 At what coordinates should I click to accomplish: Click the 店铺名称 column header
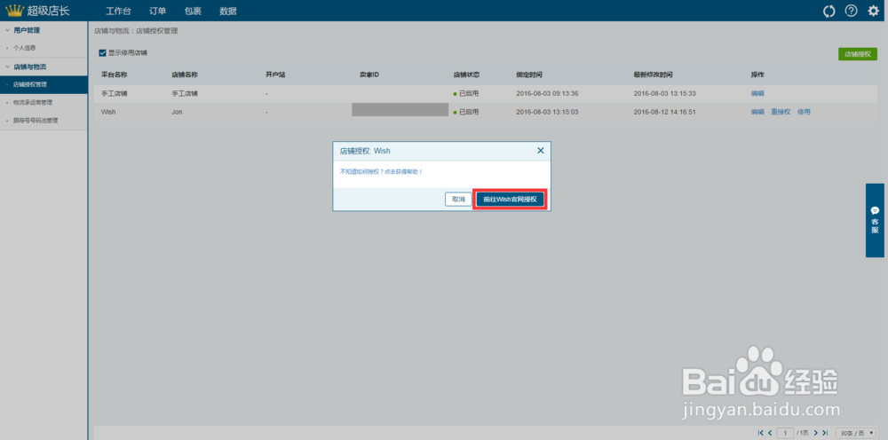184,75
